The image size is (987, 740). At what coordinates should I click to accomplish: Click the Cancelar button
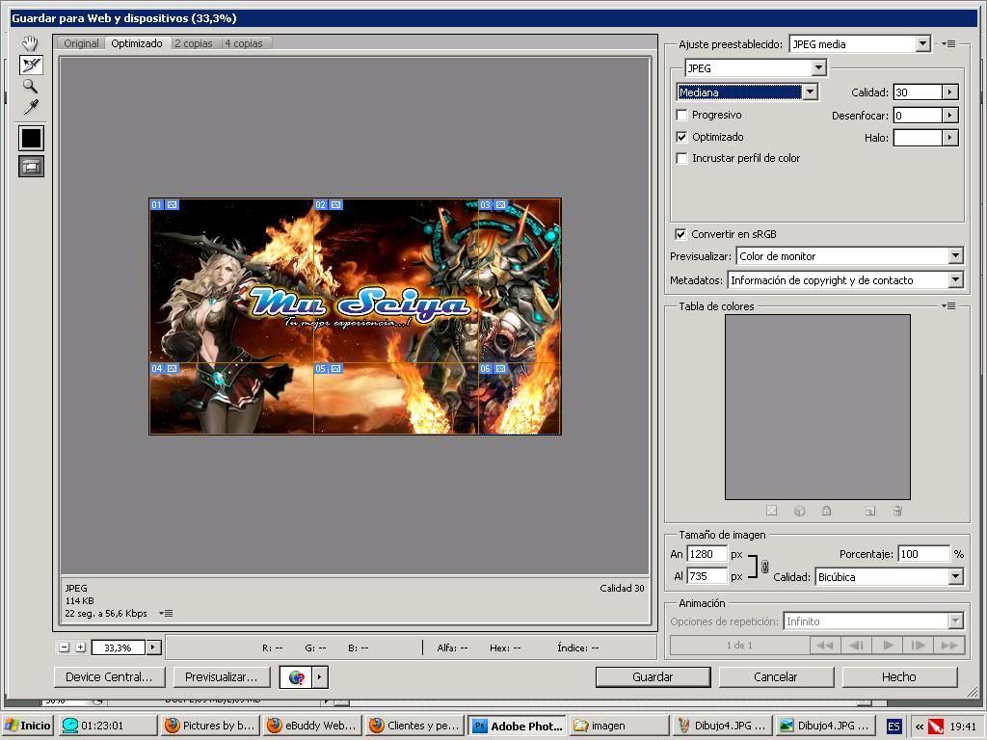pyautogui.click(x=776, y=677)
